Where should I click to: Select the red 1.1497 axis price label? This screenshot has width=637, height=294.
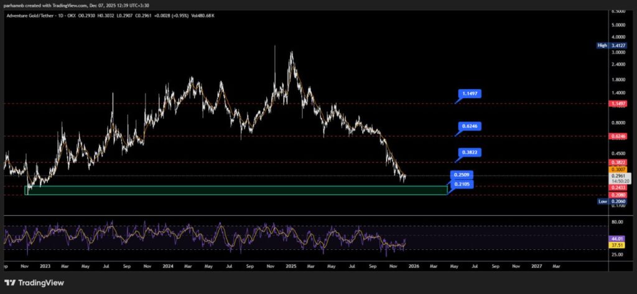(618, 104)
